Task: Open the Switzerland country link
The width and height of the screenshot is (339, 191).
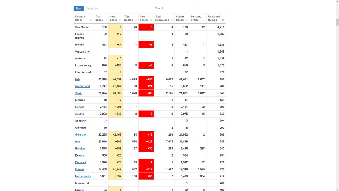Action: [x=82, y=86]
